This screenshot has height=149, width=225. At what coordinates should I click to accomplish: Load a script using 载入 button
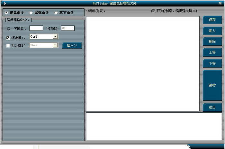[x=212, y=31]
